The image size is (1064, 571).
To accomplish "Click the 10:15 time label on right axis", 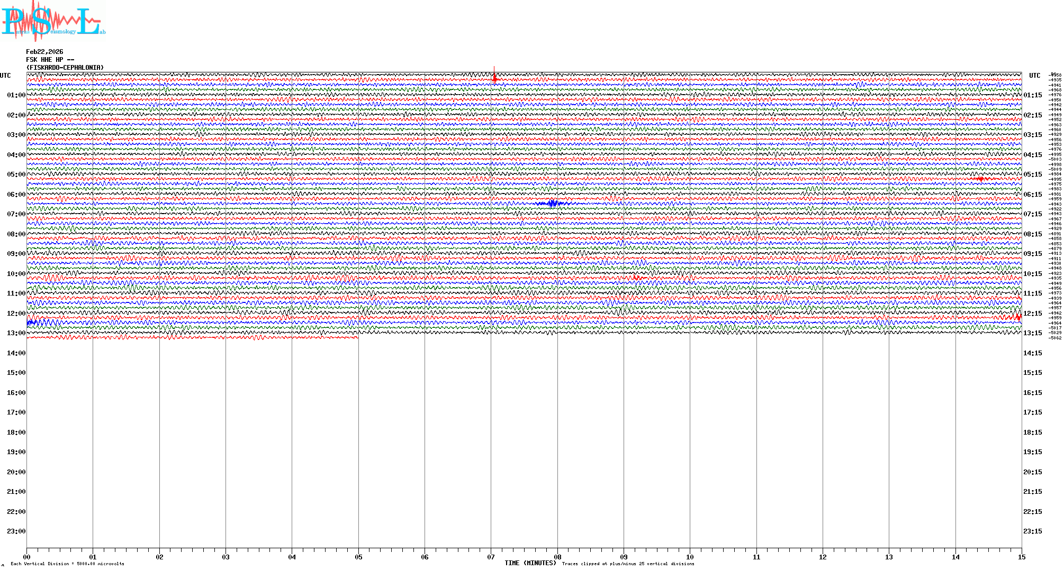I will [1032, 274].
